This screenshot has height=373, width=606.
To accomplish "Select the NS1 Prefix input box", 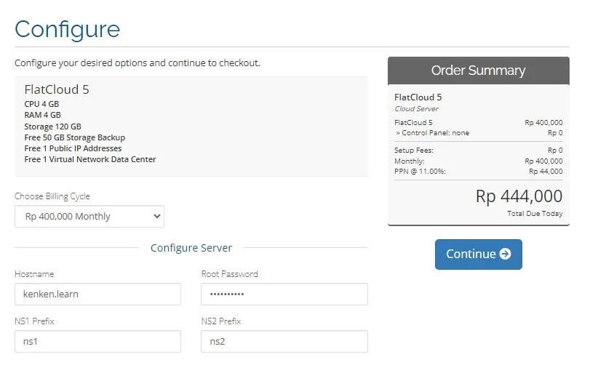I will click(97, 341).
